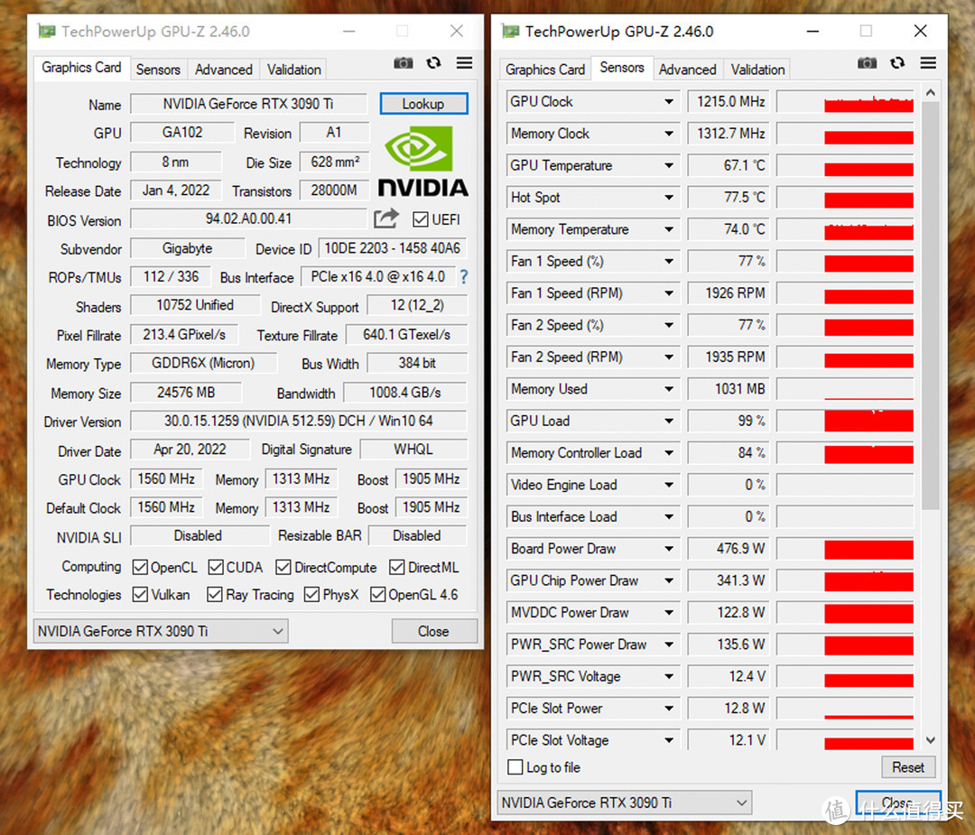
Task: Toggle the OpenCL checkbox
Action: 140,567
